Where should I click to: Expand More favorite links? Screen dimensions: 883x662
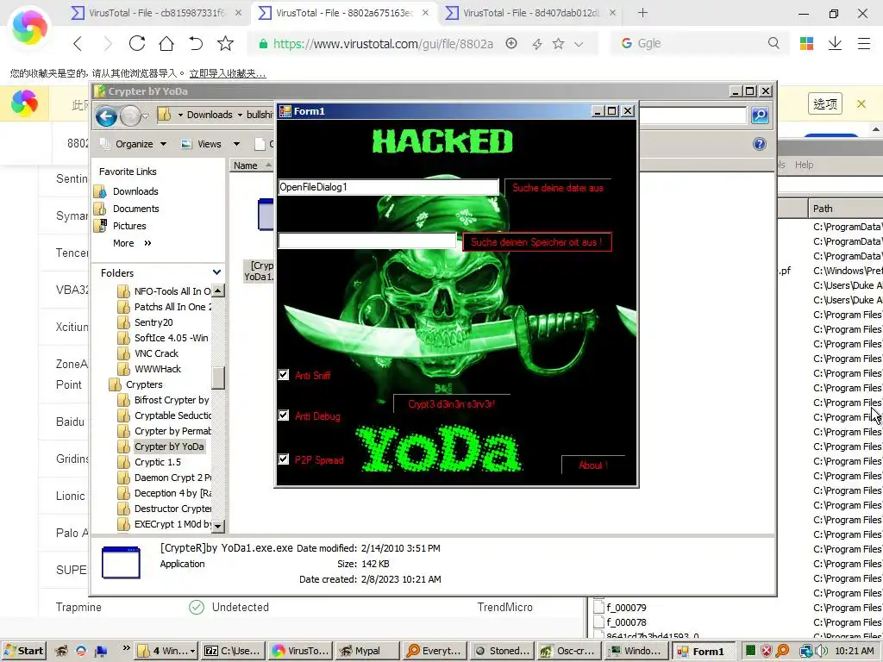pos(132,243)
